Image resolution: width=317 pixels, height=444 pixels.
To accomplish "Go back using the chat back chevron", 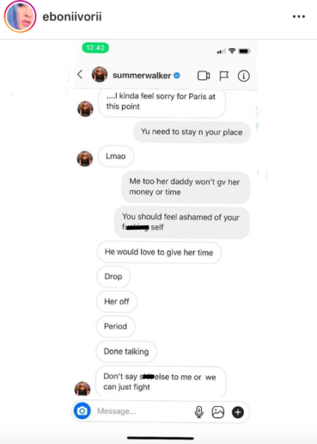I will [x=80, y=75].
